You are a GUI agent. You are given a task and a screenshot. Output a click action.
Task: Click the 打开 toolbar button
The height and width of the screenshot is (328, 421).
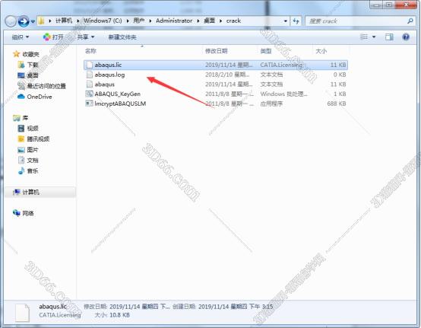coord(53,37)
